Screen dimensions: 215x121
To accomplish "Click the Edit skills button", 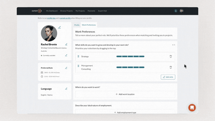I will tap(168, 77).
